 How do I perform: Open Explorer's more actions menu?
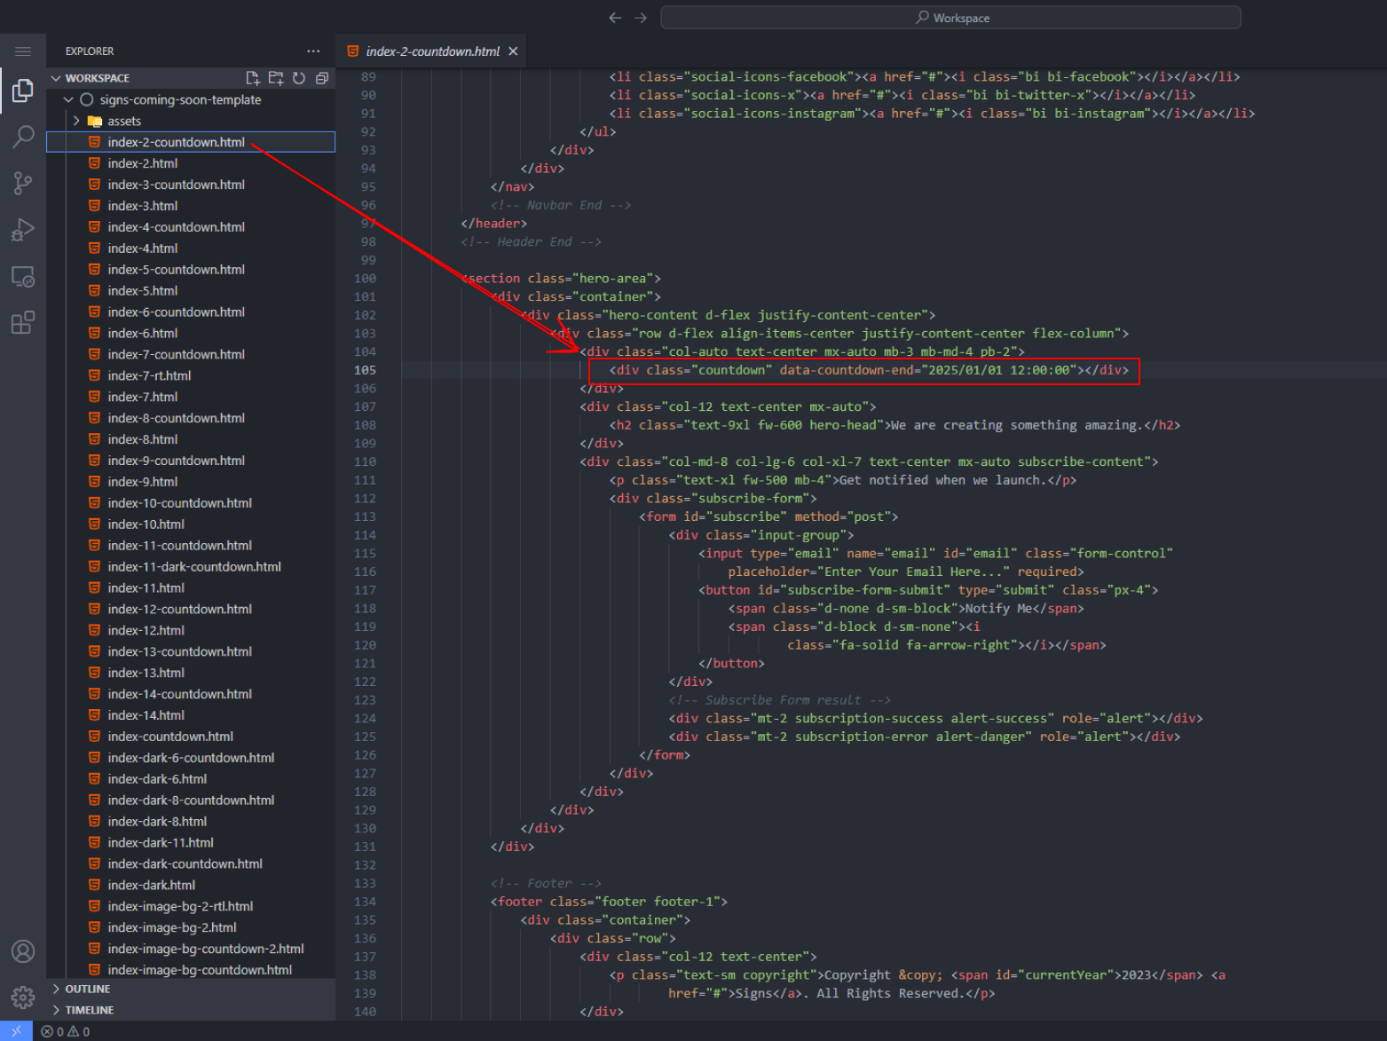pos(313,51)
